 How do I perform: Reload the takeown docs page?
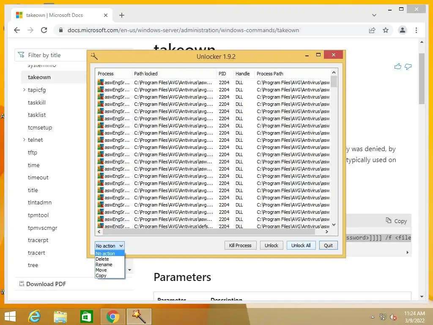point(44,30)
